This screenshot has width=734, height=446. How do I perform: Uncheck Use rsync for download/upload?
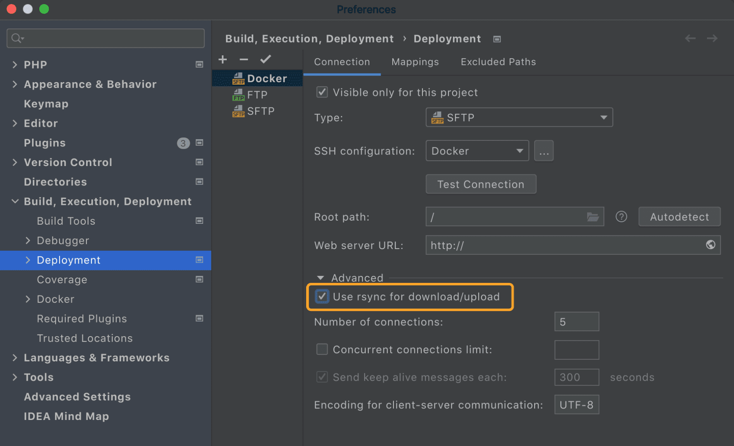point(322,297)
